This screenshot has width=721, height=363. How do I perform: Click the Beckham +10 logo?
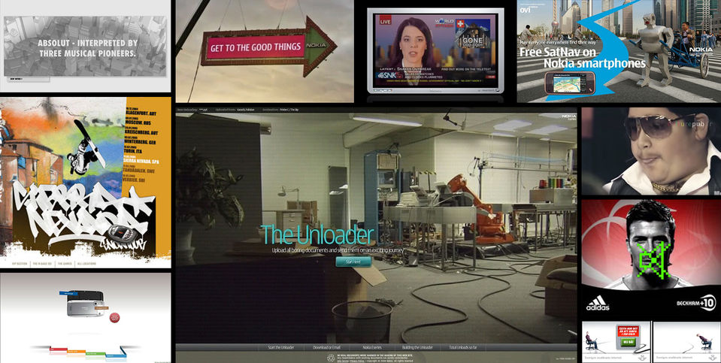pyautogui.click(x=695, y=303)
